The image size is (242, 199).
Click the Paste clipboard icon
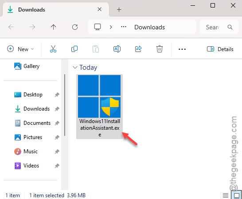pyautogui.click(x=96, y=49)
